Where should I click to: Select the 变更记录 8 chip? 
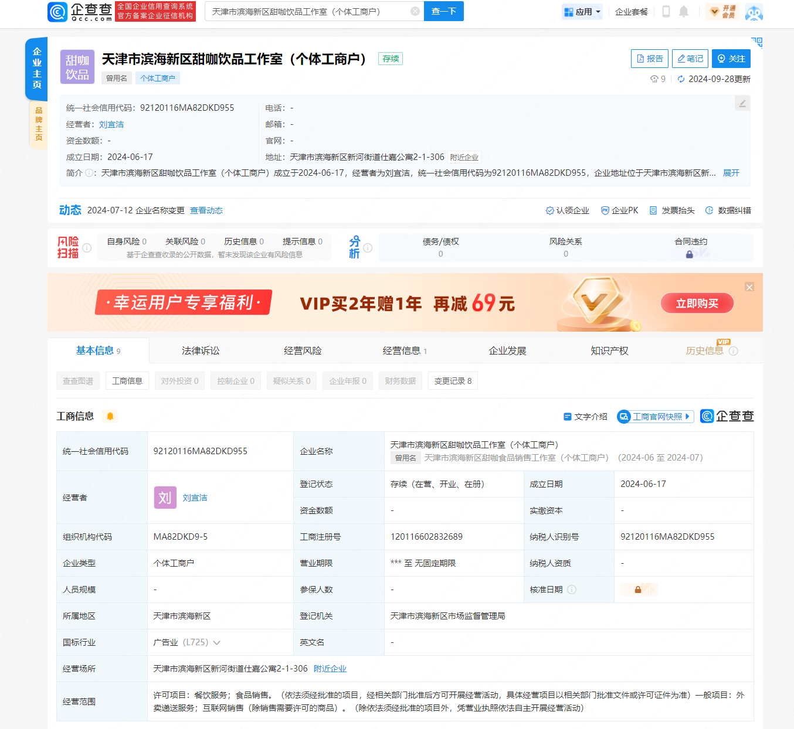point(453,381)
